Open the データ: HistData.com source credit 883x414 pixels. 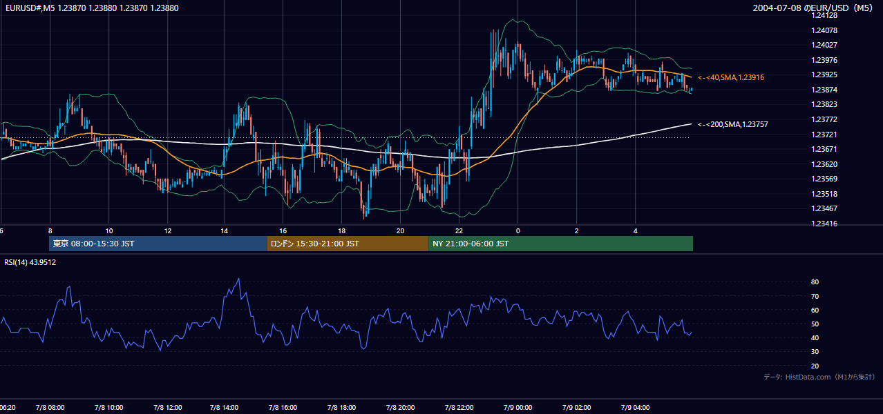coord(819,377)
